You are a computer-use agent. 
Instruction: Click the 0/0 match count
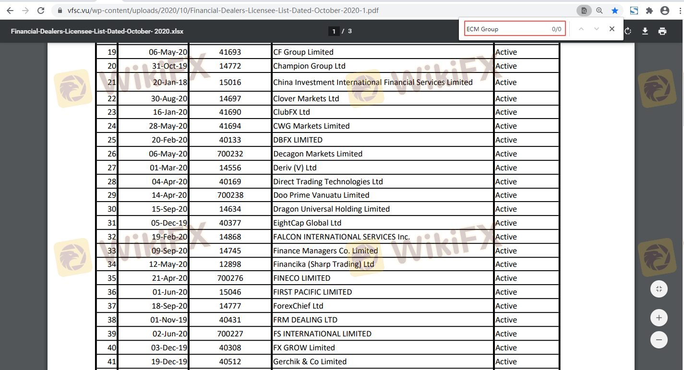tap(556, 29)
